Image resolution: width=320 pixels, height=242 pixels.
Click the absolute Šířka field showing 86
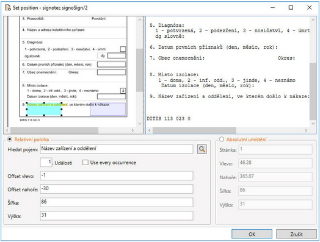click(275, 191)
